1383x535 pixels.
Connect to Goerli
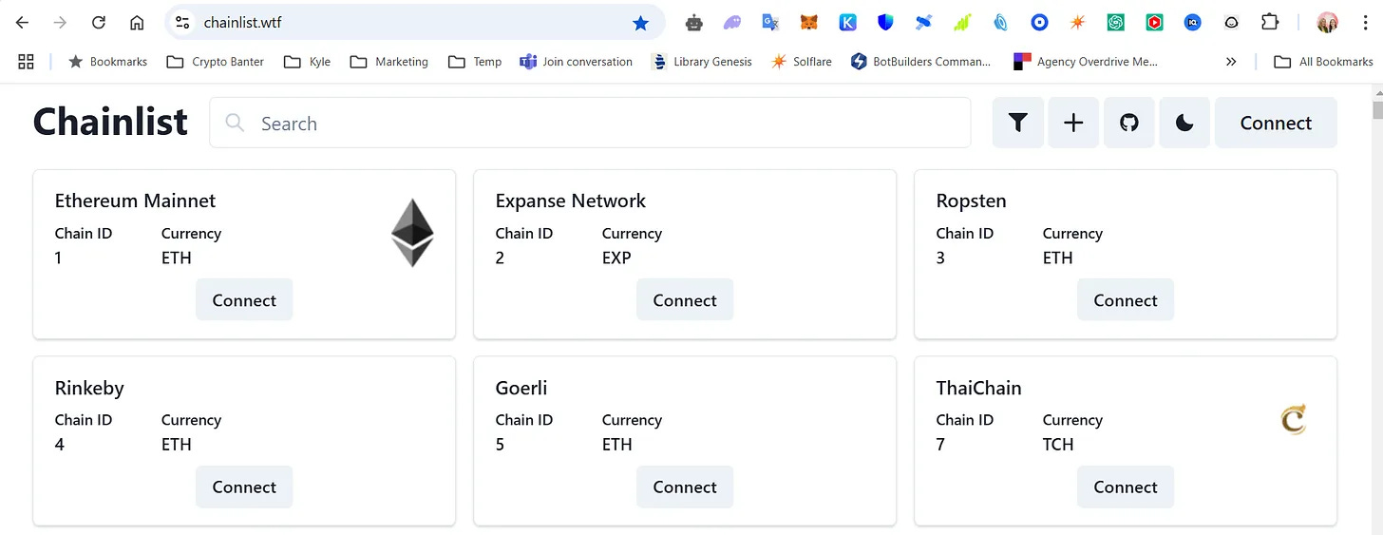click(685, 487)
